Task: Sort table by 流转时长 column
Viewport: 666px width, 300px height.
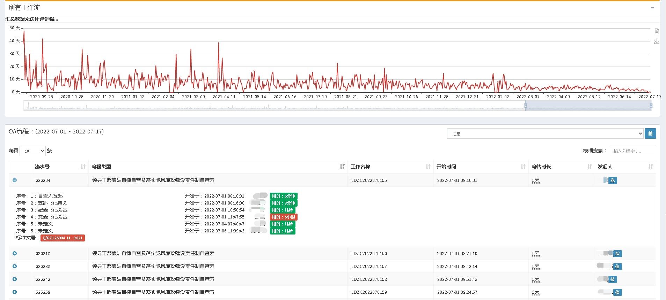Action: [x=589, y=167]
